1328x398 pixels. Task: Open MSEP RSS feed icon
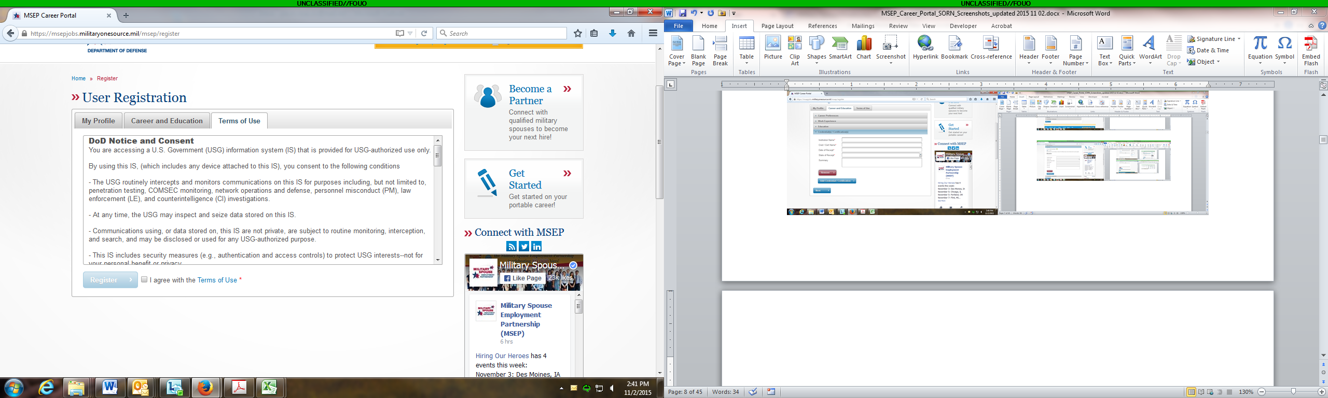point(511,247)
